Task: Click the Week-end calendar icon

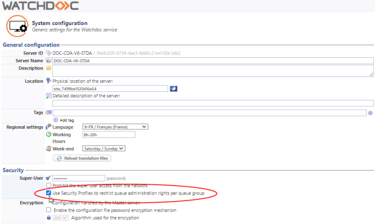Action: click(49, 149)
